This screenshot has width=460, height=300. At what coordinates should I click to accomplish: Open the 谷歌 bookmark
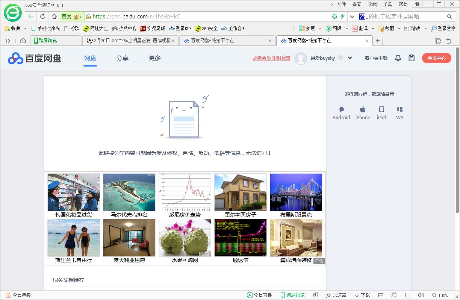click(72, 29)
